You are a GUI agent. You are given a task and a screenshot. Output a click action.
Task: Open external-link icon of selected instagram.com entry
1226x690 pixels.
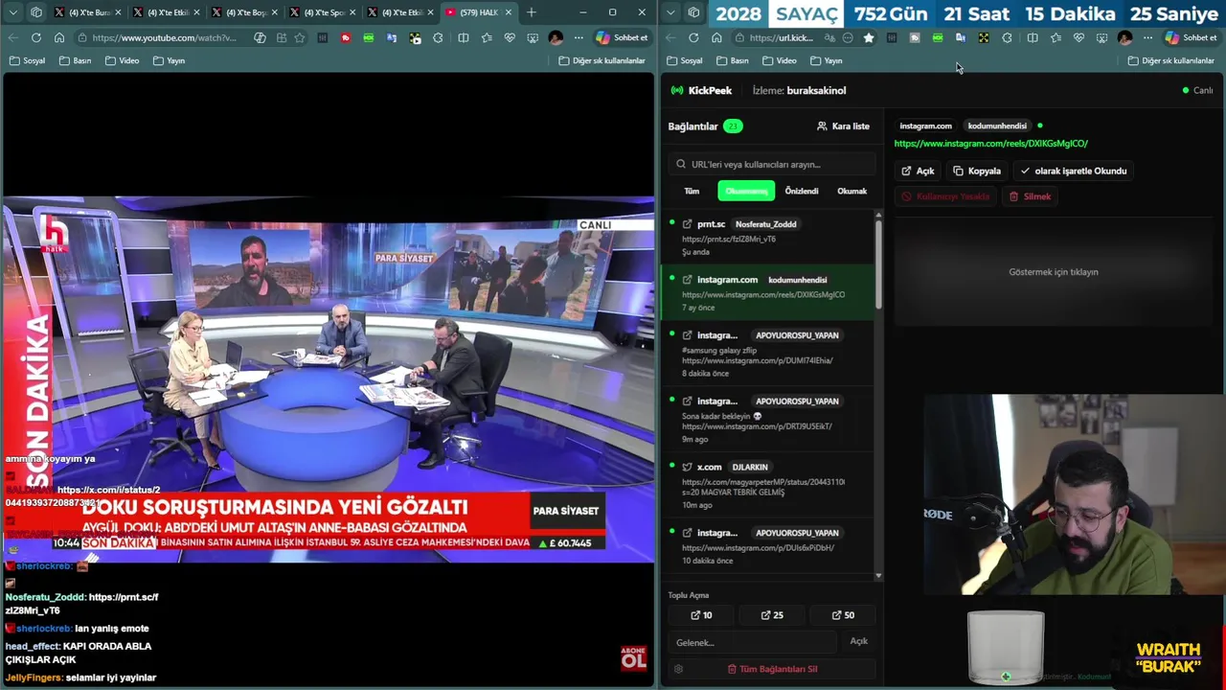point(687,280)
